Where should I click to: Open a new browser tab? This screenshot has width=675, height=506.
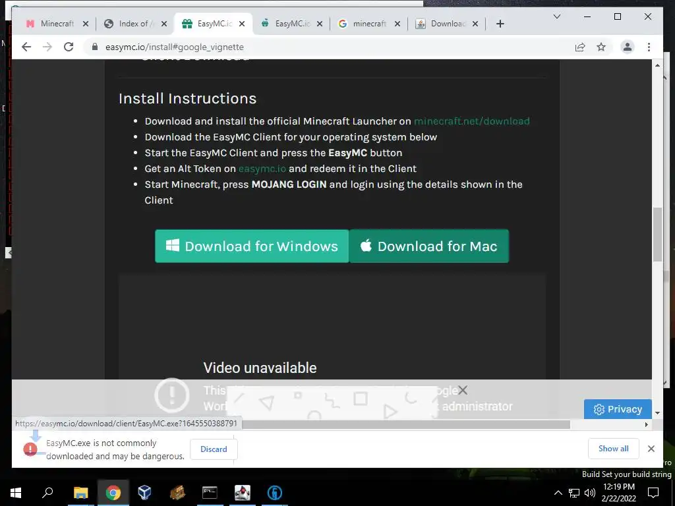[500, 24]
